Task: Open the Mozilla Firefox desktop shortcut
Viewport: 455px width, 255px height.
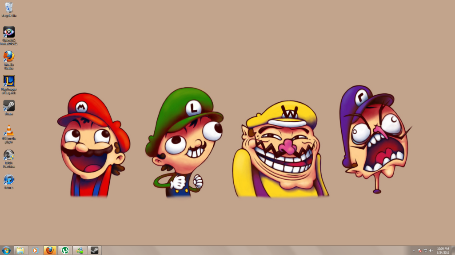Action: 9,60
